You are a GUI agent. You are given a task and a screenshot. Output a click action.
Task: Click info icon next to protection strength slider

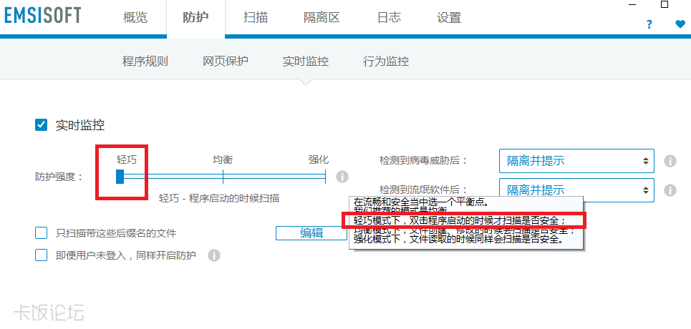click(x=342, y=176)
